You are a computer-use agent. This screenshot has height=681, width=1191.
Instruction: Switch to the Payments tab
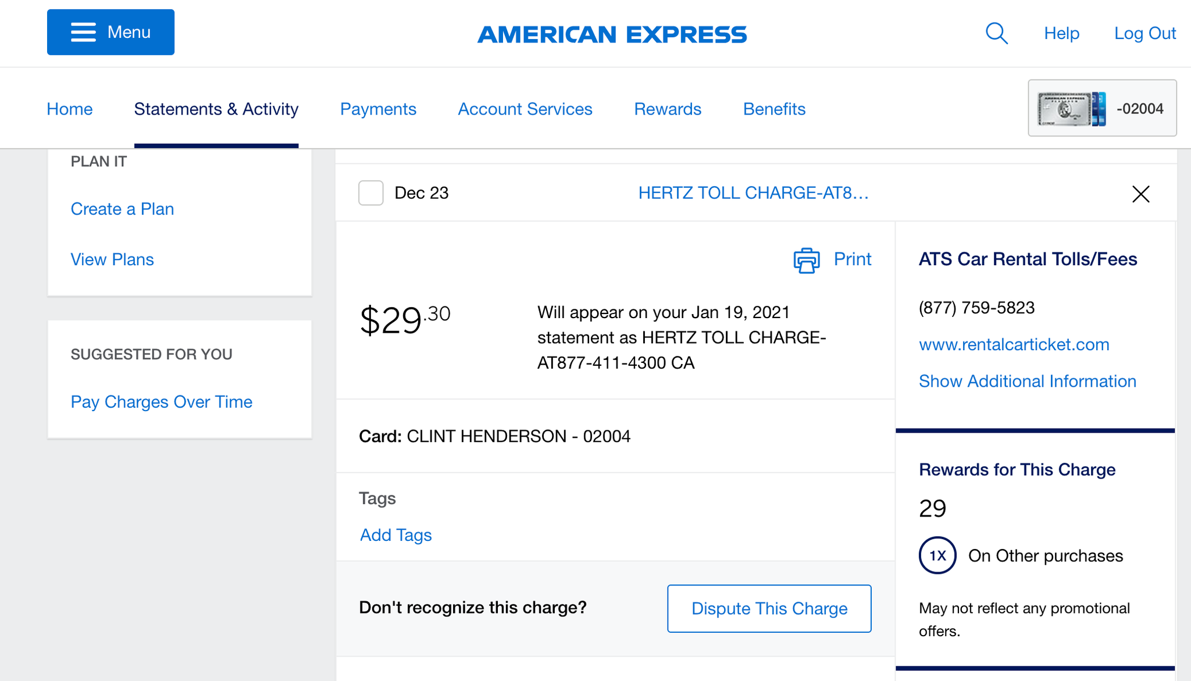378,109
